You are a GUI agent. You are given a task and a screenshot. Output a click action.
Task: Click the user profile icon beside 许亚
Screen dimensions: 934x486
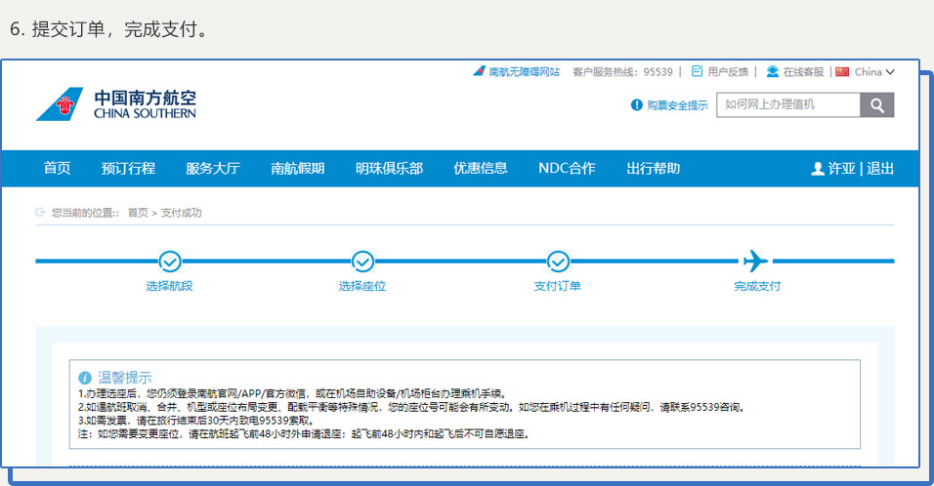(818, 169)
